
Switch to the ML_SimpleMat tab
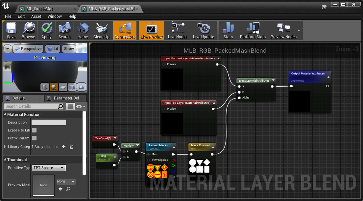[39, 9]
